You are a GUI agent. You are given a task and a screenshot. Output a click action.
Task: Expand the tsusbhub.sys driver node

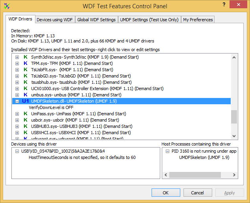click(x=17, y=82)
